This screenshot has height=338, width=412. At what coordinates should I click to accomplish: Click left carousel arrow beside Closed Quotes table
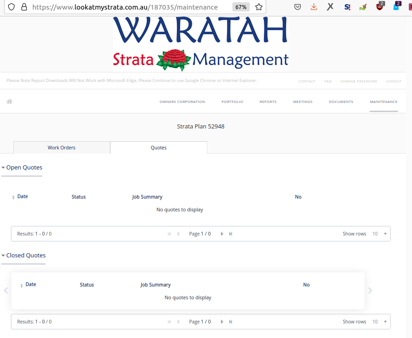click(x=6, y=291)
